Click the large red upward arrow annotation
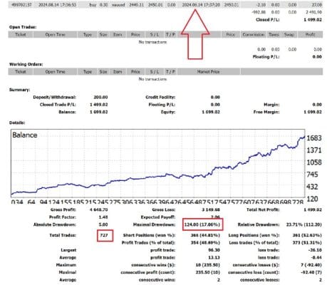 click(195, 34)
